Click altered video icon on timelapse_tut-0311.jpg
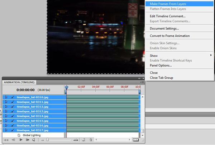Screen dimensions: 215x145 (x=13, y=102)
